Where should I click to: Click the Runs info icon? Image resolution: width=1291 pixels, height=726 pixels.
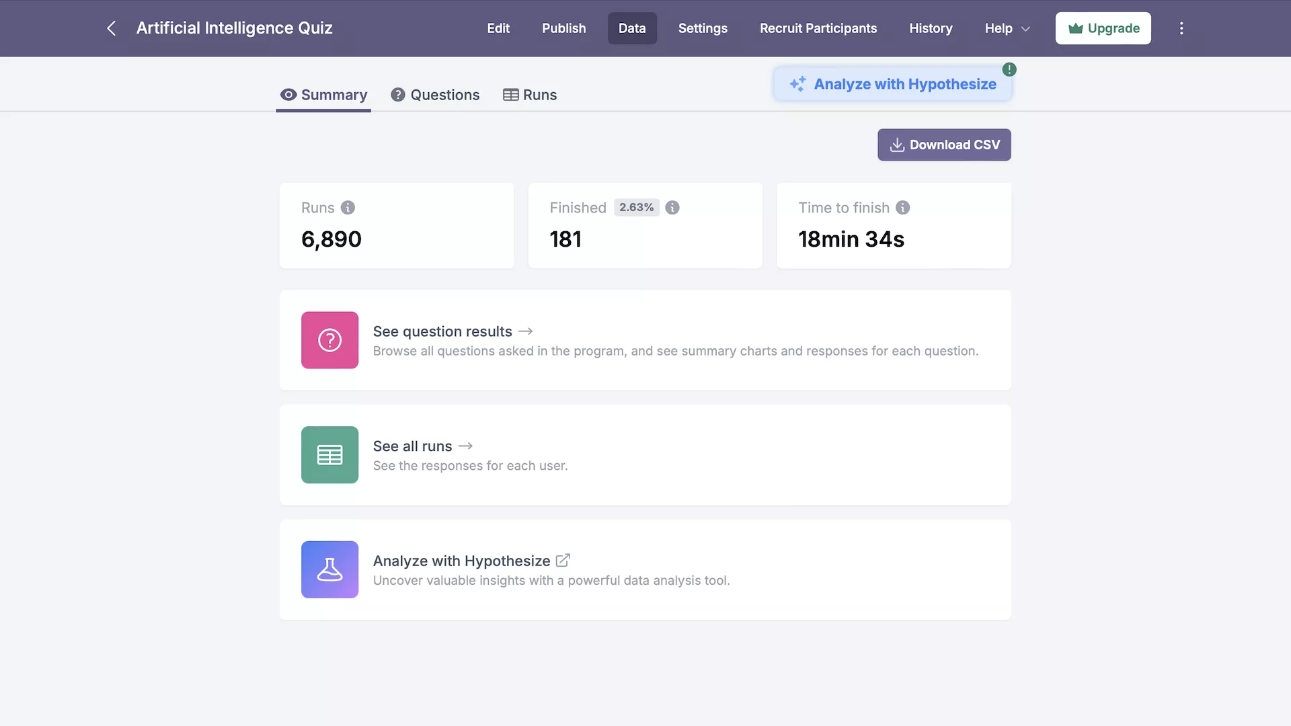coord(348,208)
